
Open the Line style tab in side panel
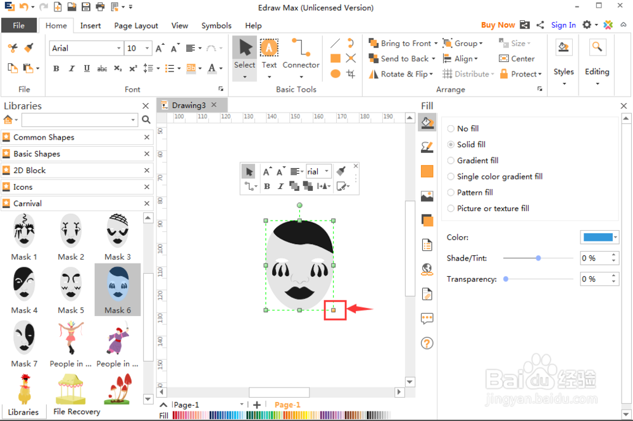(x=427, y=147)
